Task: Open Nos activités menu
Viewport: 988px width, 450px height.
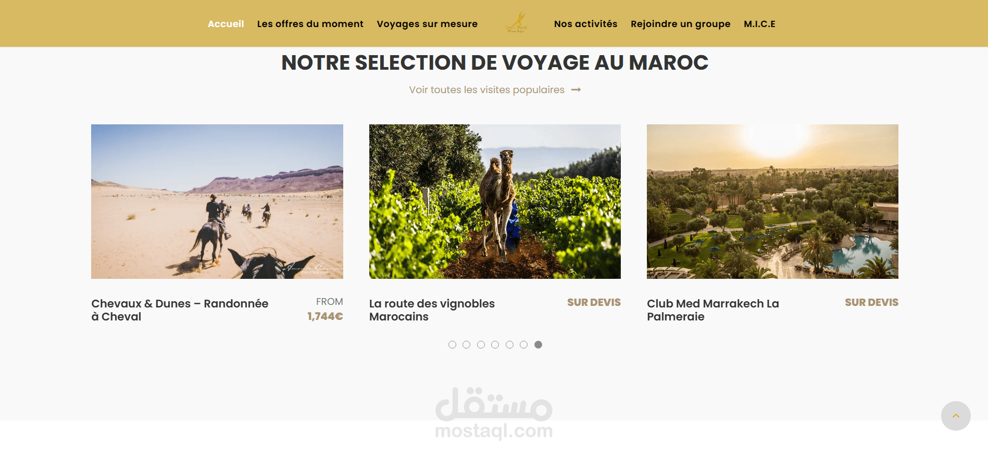Action: click(x=585, y=24)
